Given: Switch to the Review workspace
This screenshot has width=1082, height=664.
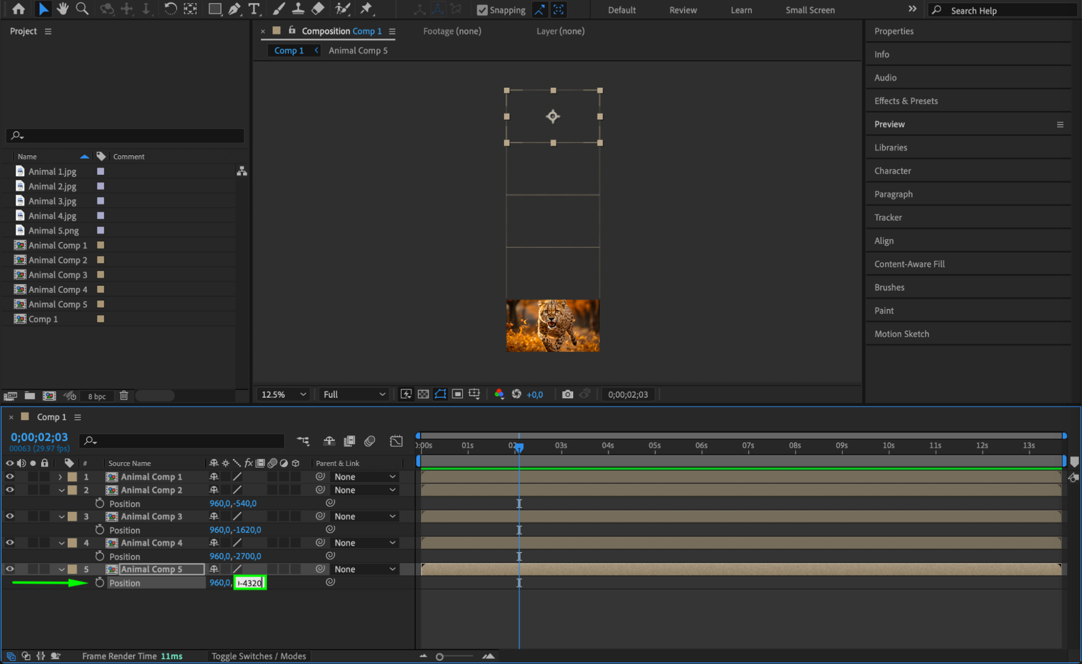Looking at the screenshot, I should tap(683, 10).
